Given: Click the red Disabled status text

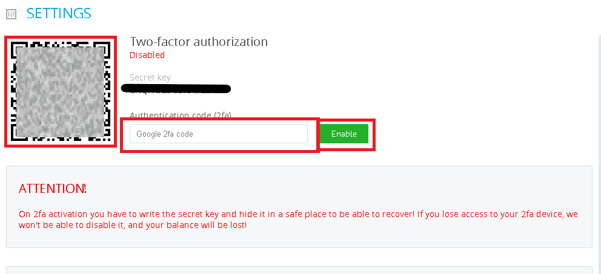Looking at the screenshot, I should pyautogui.click(x=147, y=55).
